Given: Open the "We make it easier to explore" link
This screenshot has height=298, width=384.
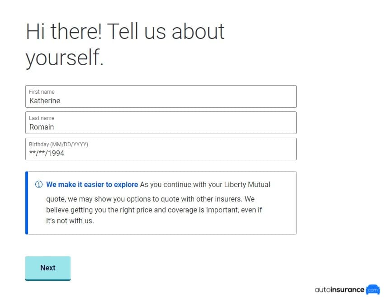Looking at the screenshot, I should [x=92, y=184].
